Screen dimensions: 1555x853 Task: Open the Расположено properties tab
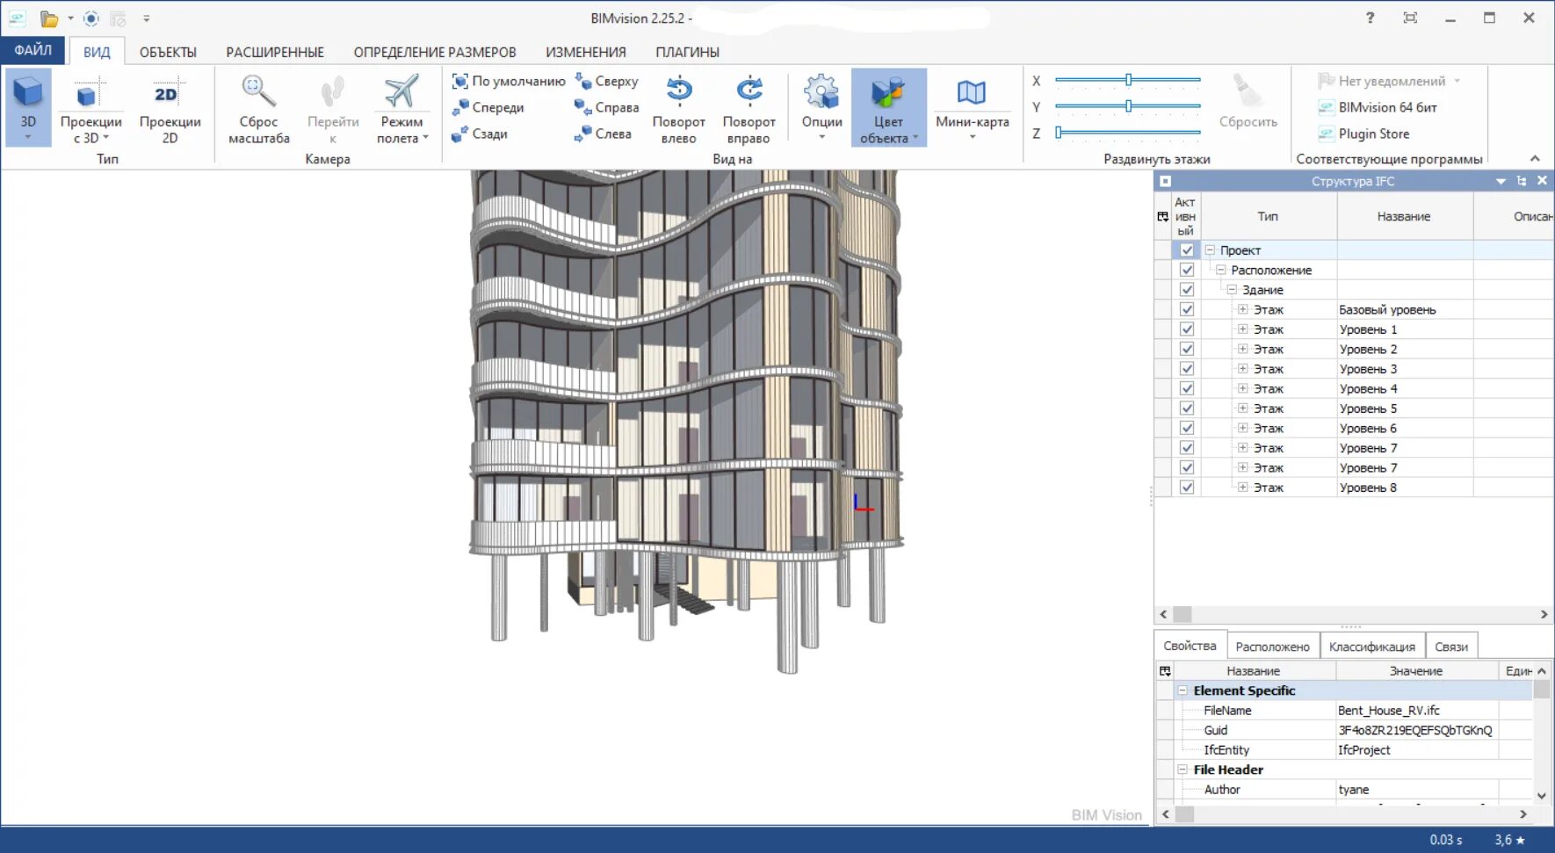[1272, 647]
